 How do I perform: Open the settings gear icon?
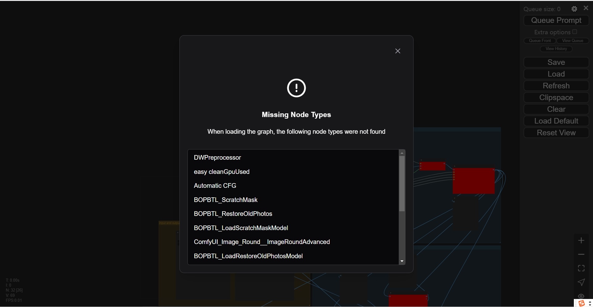(574, 9)
